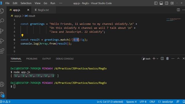Viewport: 185px width, 104px height.
Task: Toggle the Secondary Side Bar layout icon
Action: click(x=166, y=3)
